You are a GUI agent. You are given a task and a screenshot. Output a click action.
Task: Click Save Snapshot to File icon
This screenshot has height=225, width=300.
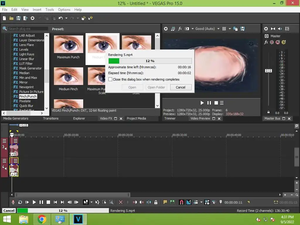pos(243,29)
